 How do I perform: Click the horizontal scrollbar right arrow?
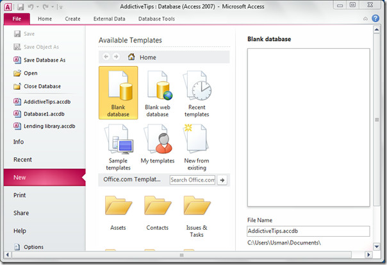click(368, 254)
